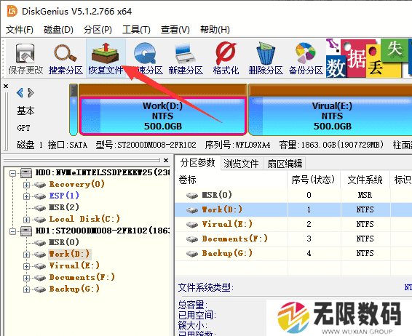This screenshot has height=336, width=412.
Task: Expand the Work(D:) node in disk tree
Action: click(x=26, y=255)
